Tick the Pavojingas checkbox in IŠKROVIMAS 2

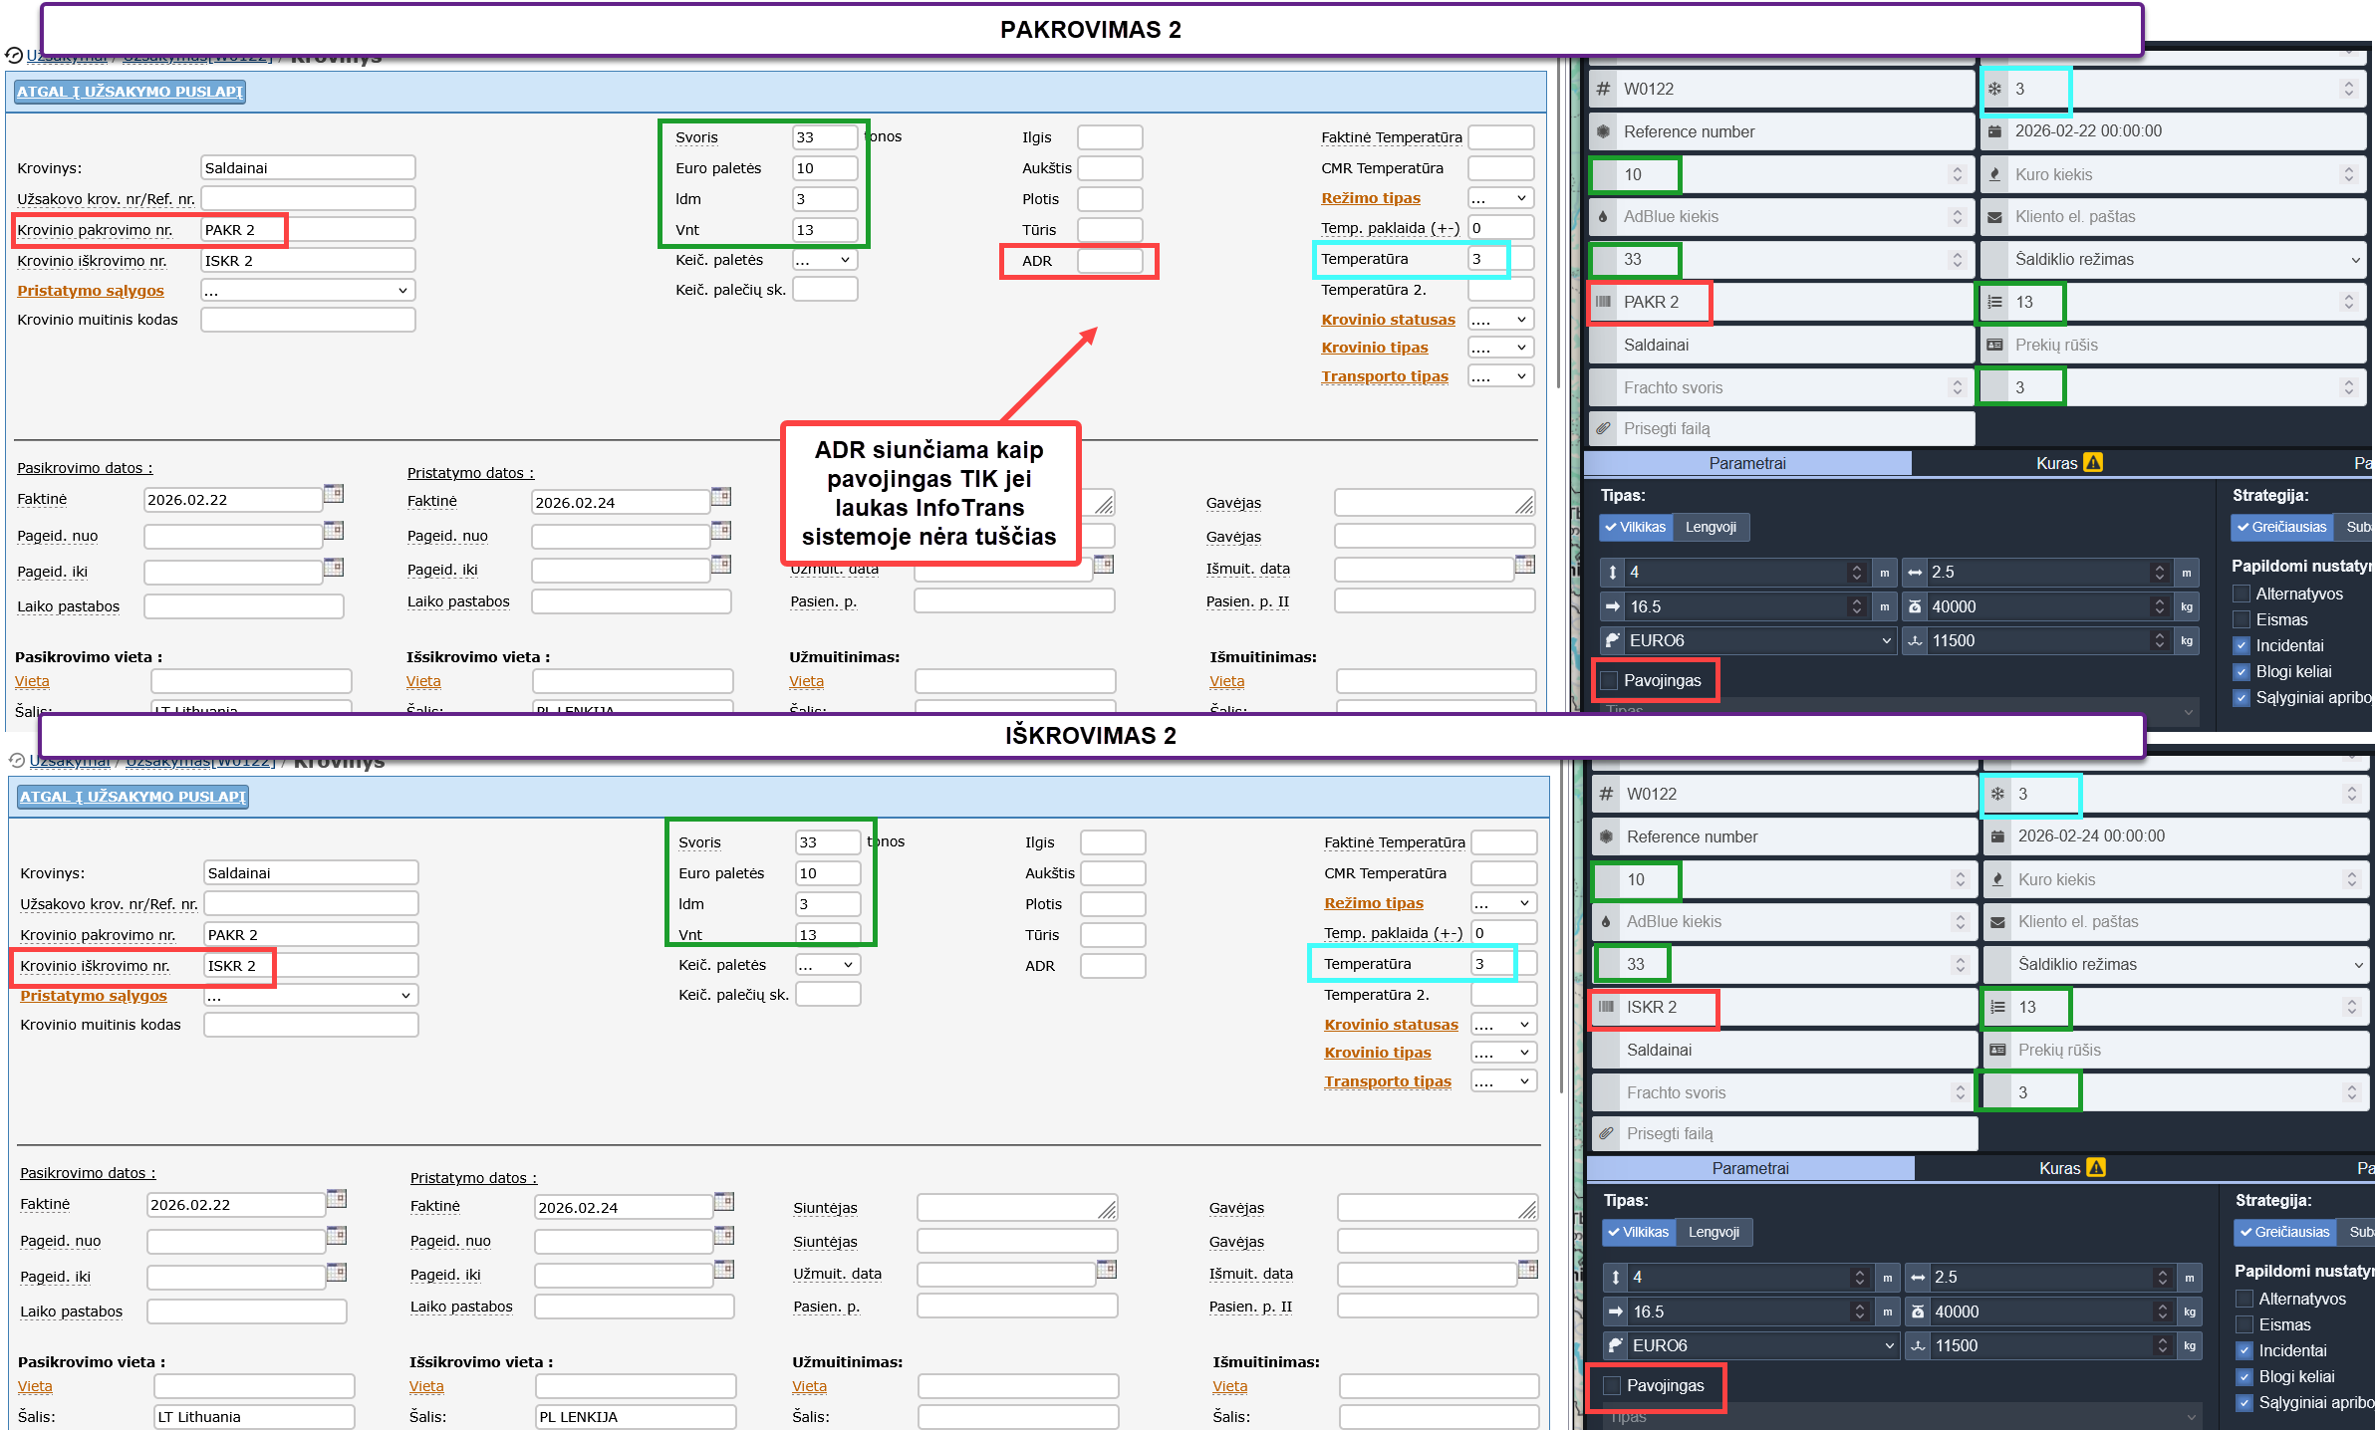coord(1612,1386)
